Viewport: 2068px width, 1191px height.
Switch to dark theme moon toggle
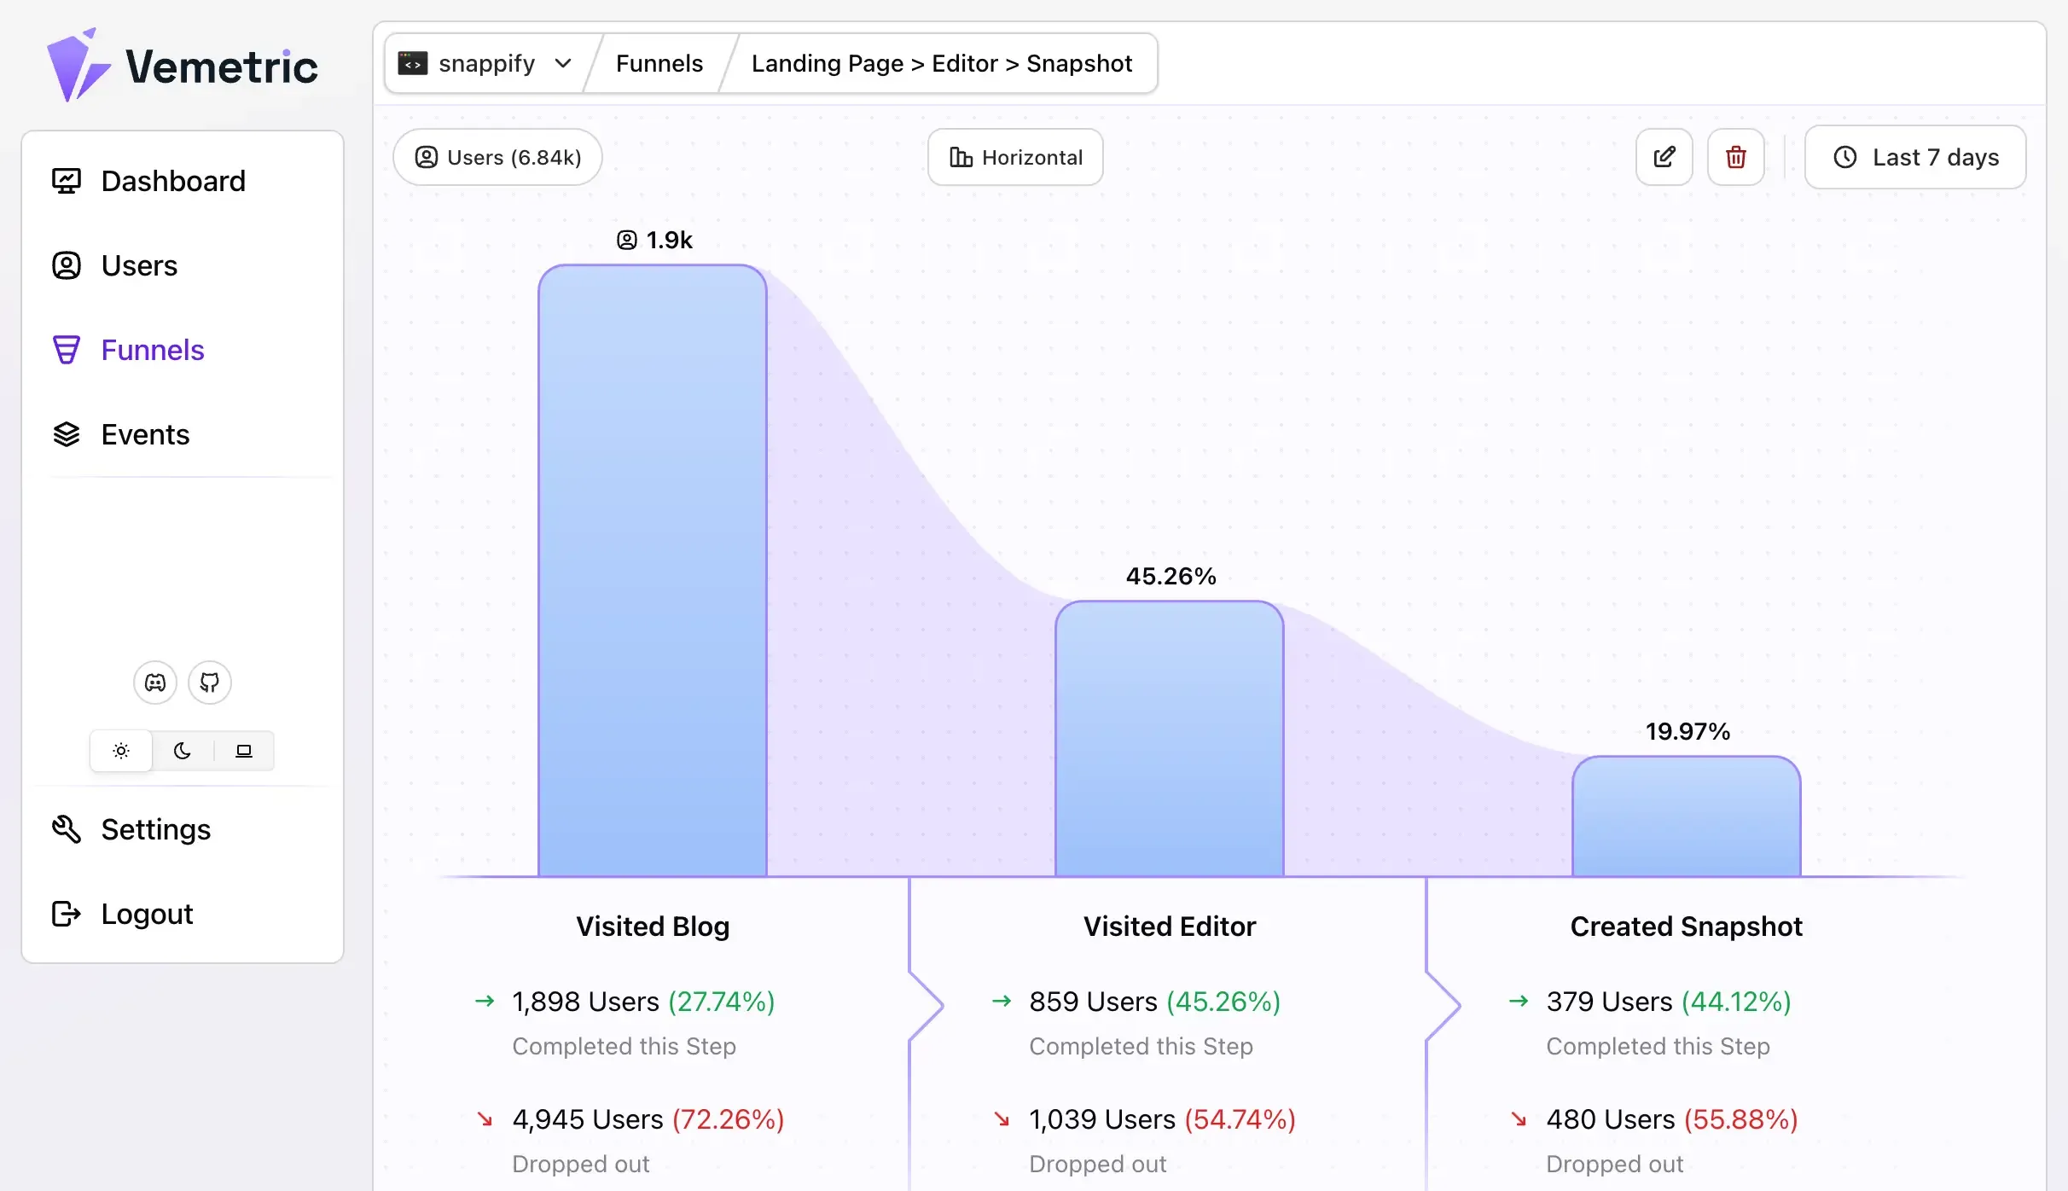[x=183, y=751]
